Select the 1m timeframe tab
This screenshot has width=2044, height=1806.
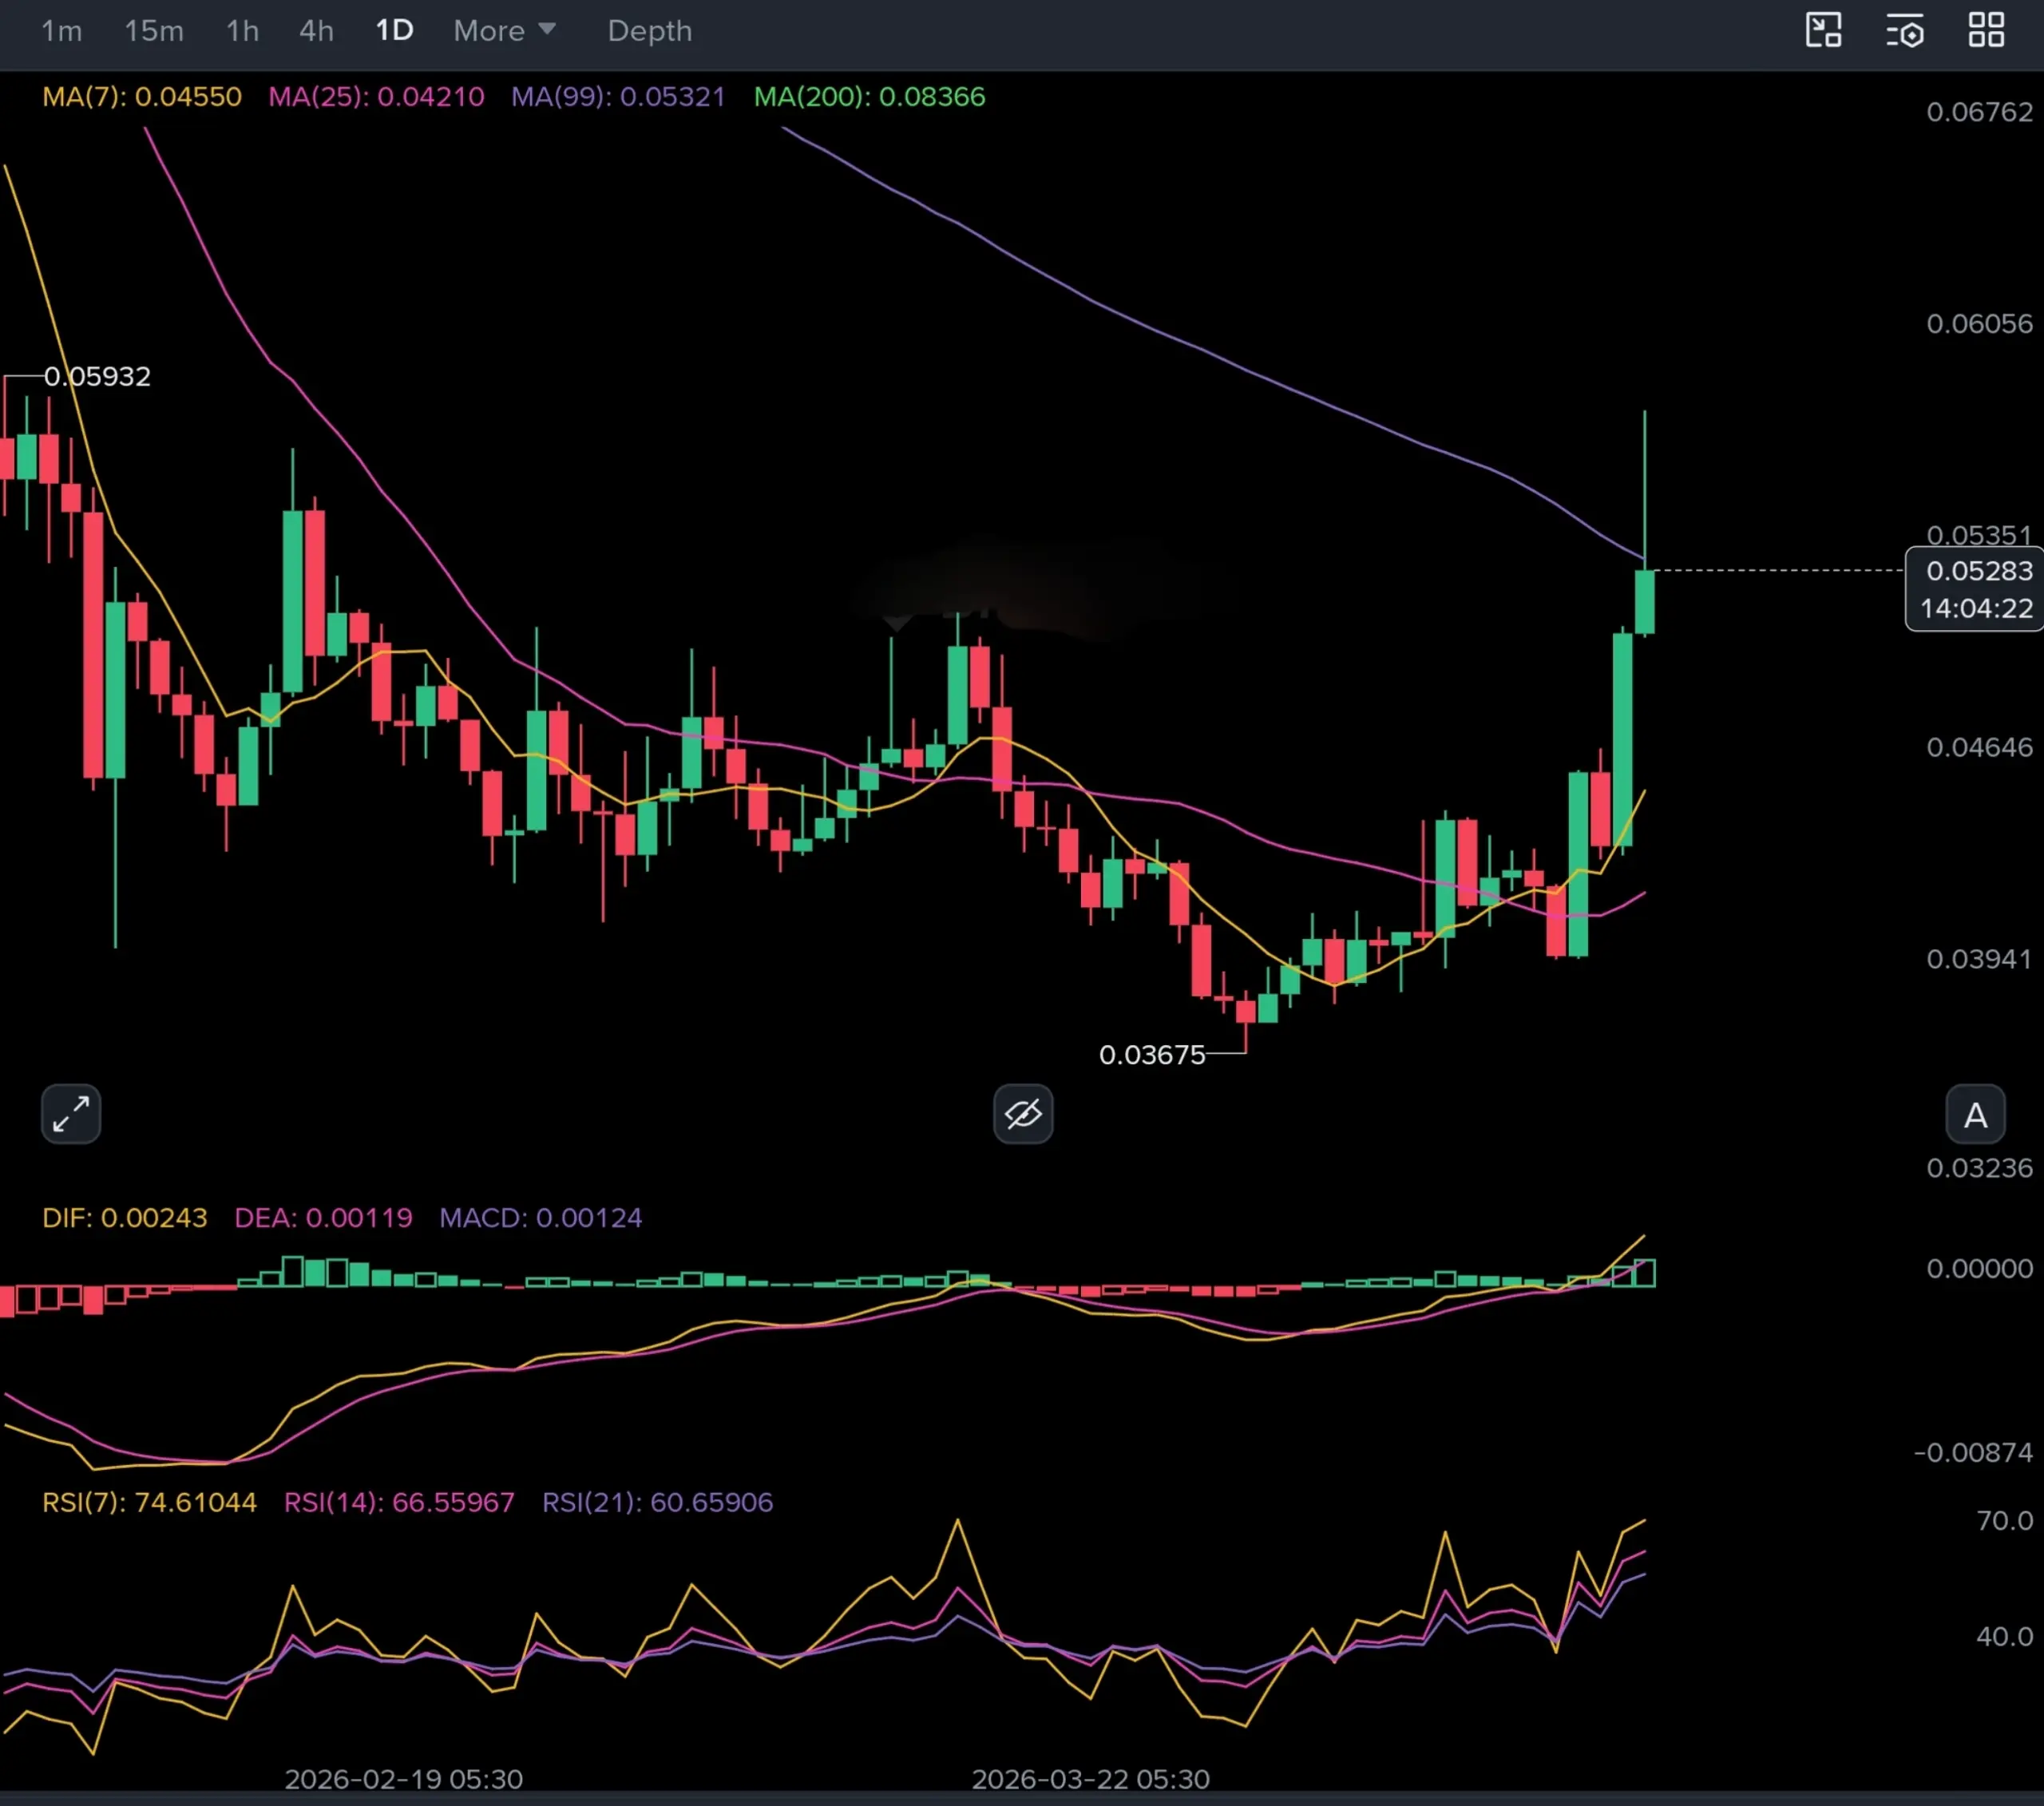pos(61,31)
